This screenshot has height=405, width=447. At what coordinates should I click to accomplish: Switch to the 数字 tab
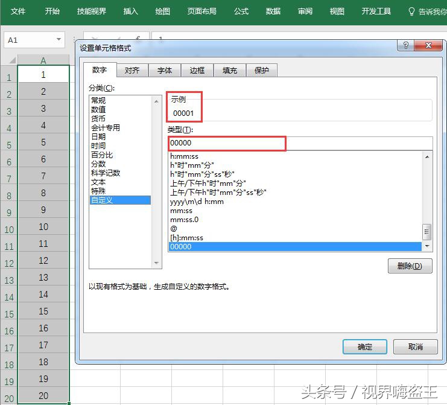(x=100, y=70)
